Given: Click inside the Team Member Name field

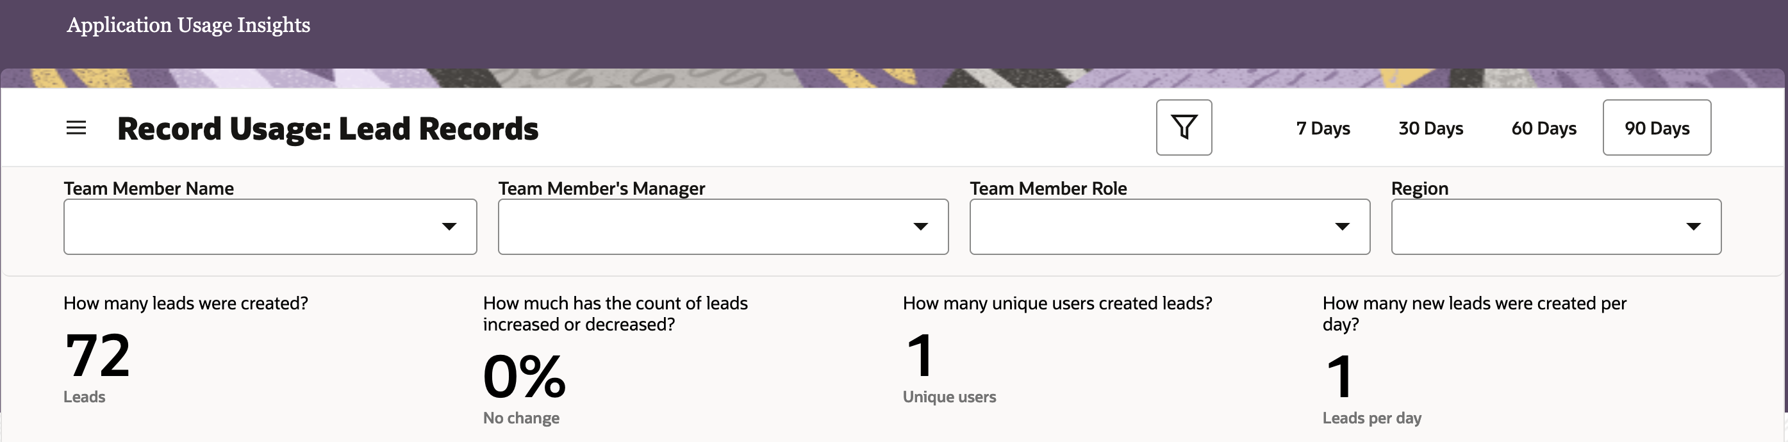Looking at the screenshot, I should tap(250, 227).
